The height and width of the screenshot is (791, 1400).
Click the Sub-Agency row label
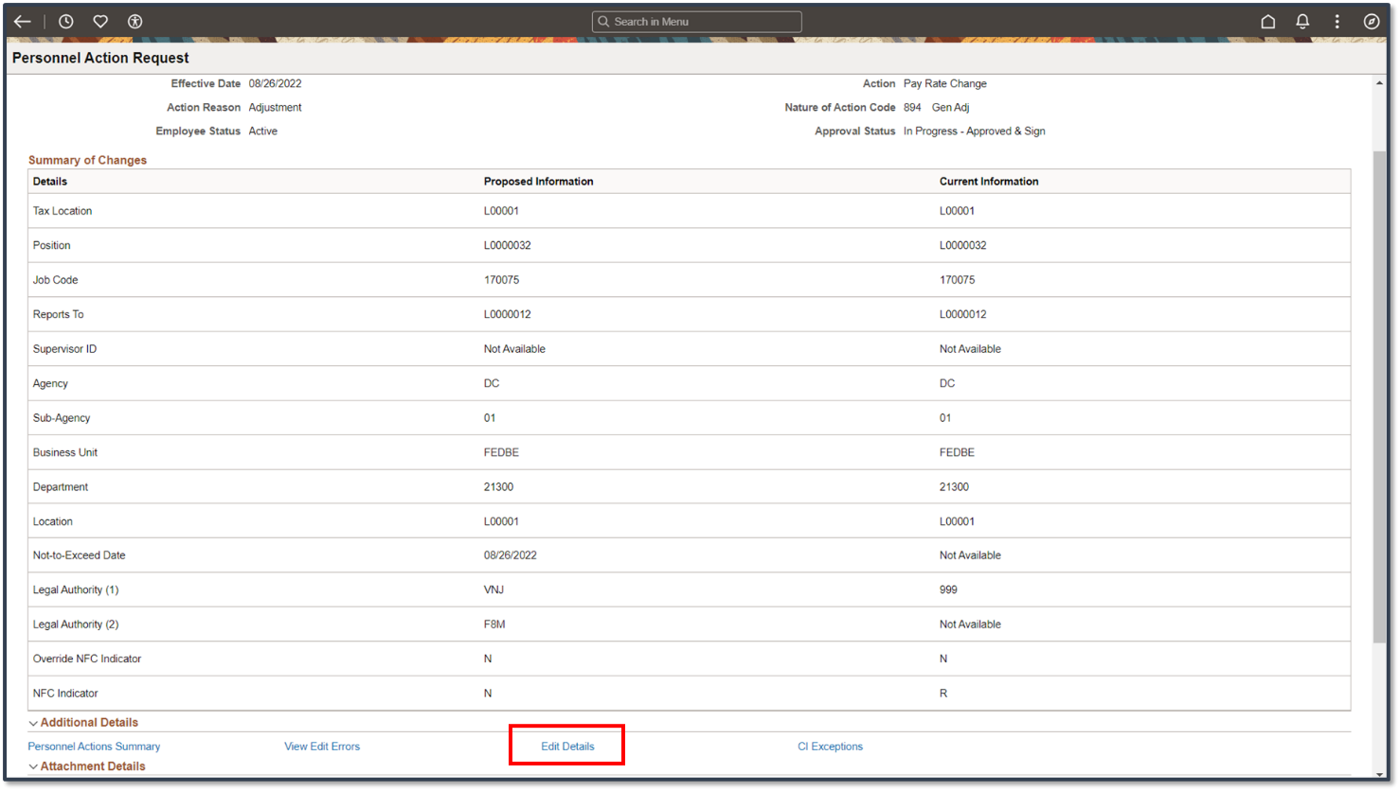pos(62,418)
